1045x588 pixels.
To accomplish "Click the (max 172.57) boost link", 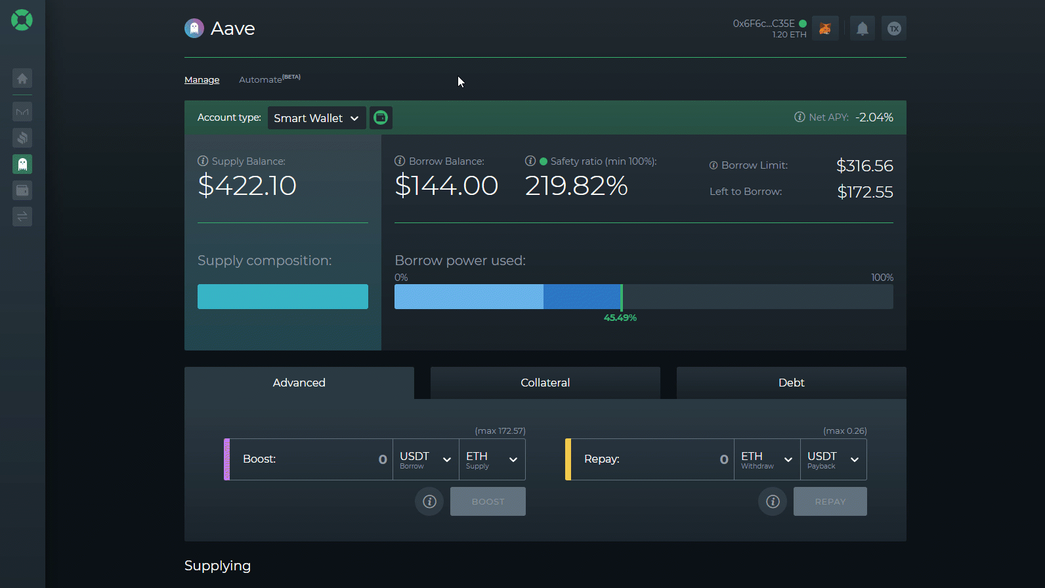I will point(500,431).
